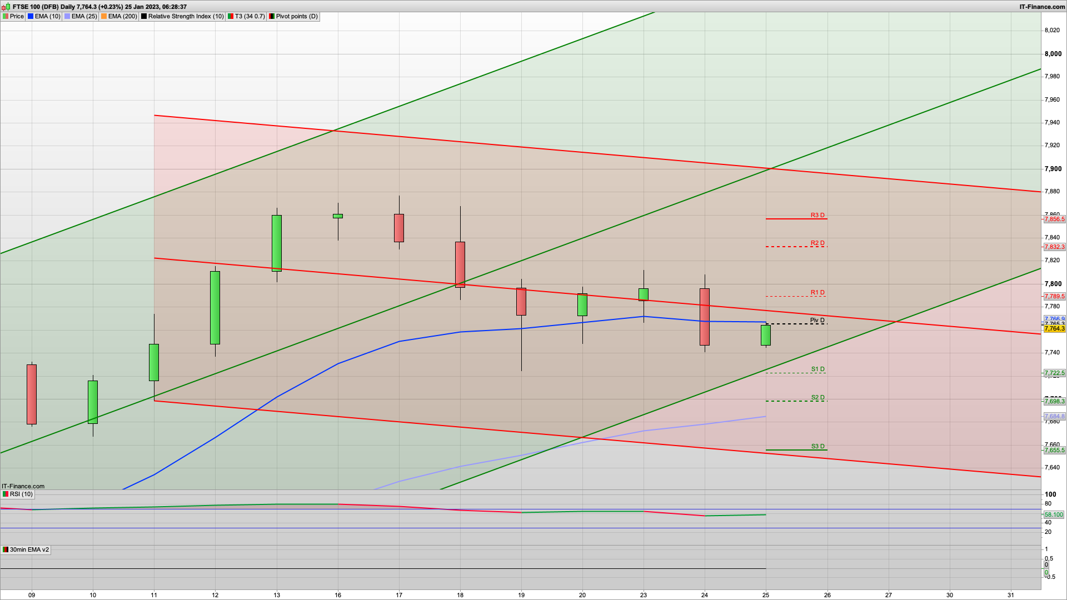Click the 30min EMA v2 panel icon
The width and height of the screenshot is (1067, 600).
[4, 549]
